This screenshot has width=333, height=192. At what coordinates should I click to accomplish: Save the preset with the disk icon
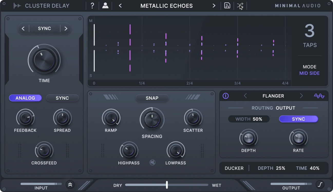pyautogui.click(x=227, y=6)
